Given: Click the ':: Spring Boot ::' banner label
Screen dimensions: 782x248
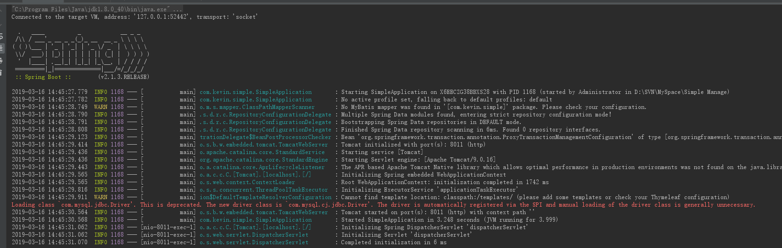Looking at the screenshot, I should (x=43, y=77).
